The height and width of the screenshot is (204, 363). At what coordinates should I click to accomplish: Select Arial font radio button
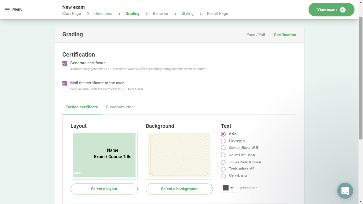223,134
